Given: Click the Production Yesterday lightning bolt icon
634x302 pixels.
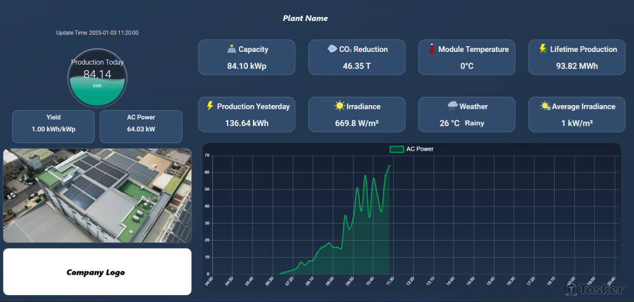Looking at the screenshot, I should pos(210,106).
